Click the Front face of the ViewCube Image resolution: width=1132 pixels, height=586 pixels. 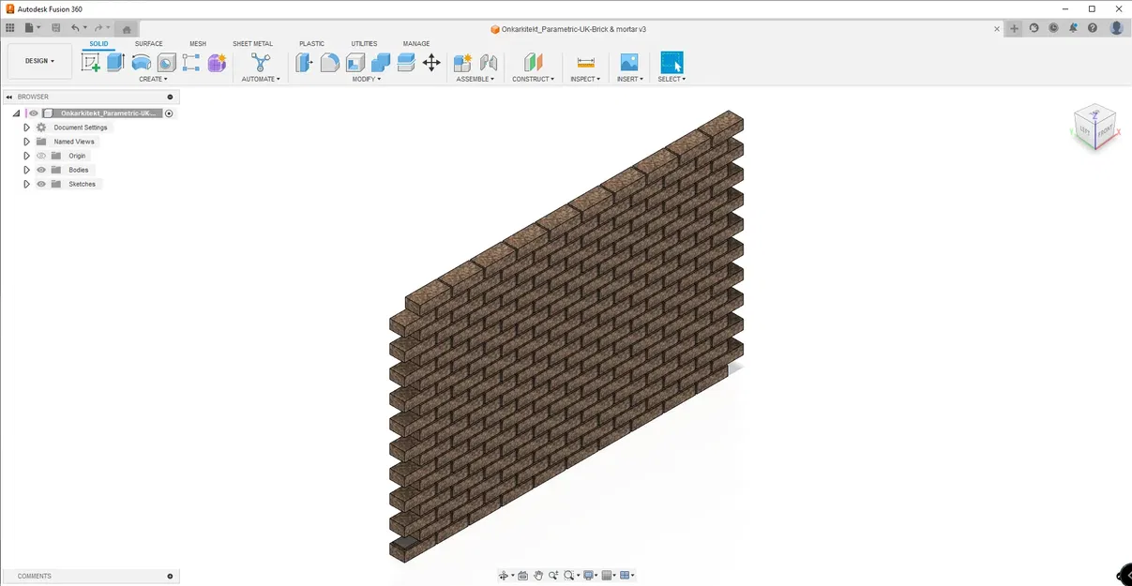1104,132
